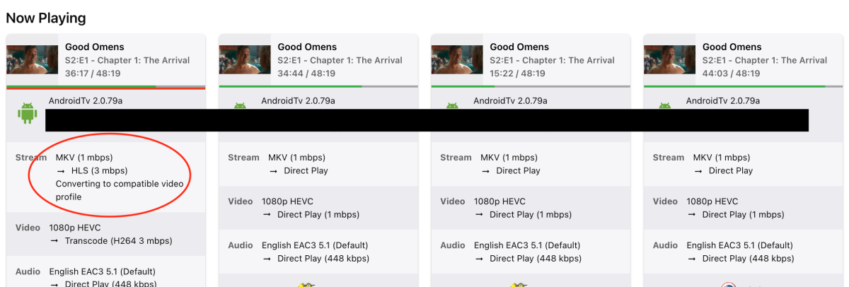
Task: Select the Good Omens thumbnail at 15:22
Action: [x=457, y=60]
